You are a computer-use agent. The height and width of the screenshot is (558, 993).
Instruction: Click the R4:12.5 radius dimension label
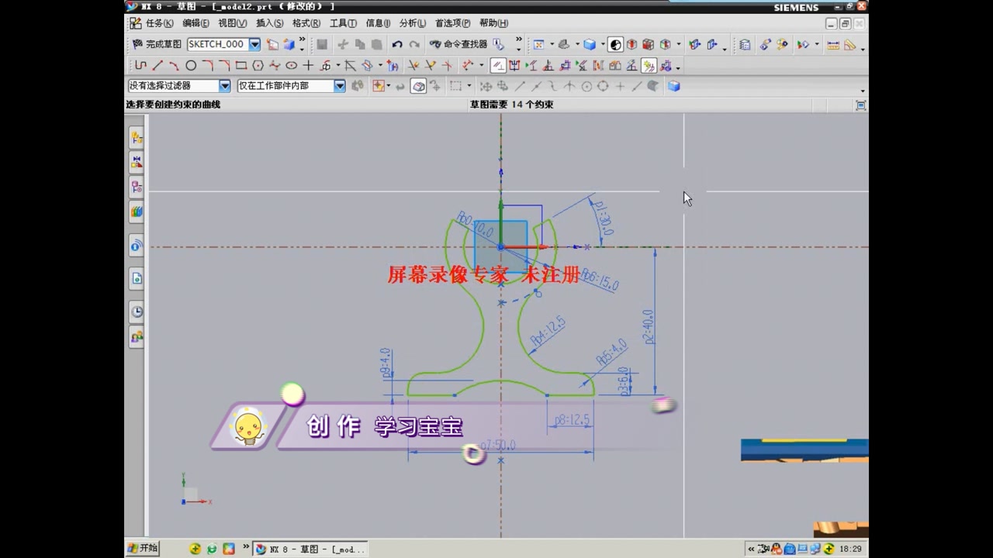pyautogui.click(x=548, y=332)
